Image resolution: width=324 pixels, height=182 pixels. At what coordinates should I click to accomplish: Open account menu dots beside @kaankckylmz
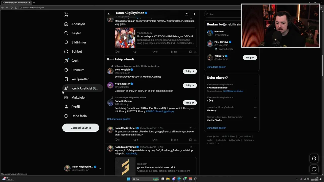[100, 168]
